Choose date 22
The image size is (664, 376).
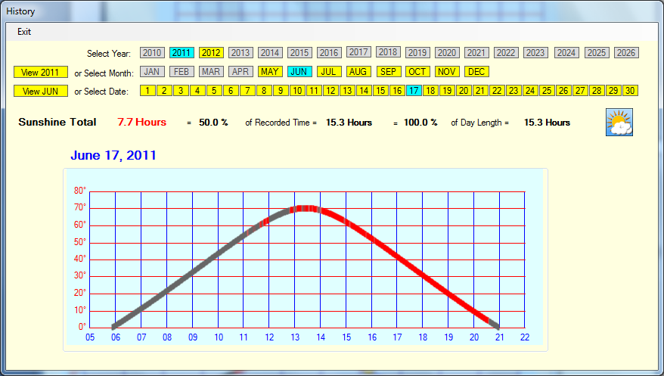tap(497, 91)
